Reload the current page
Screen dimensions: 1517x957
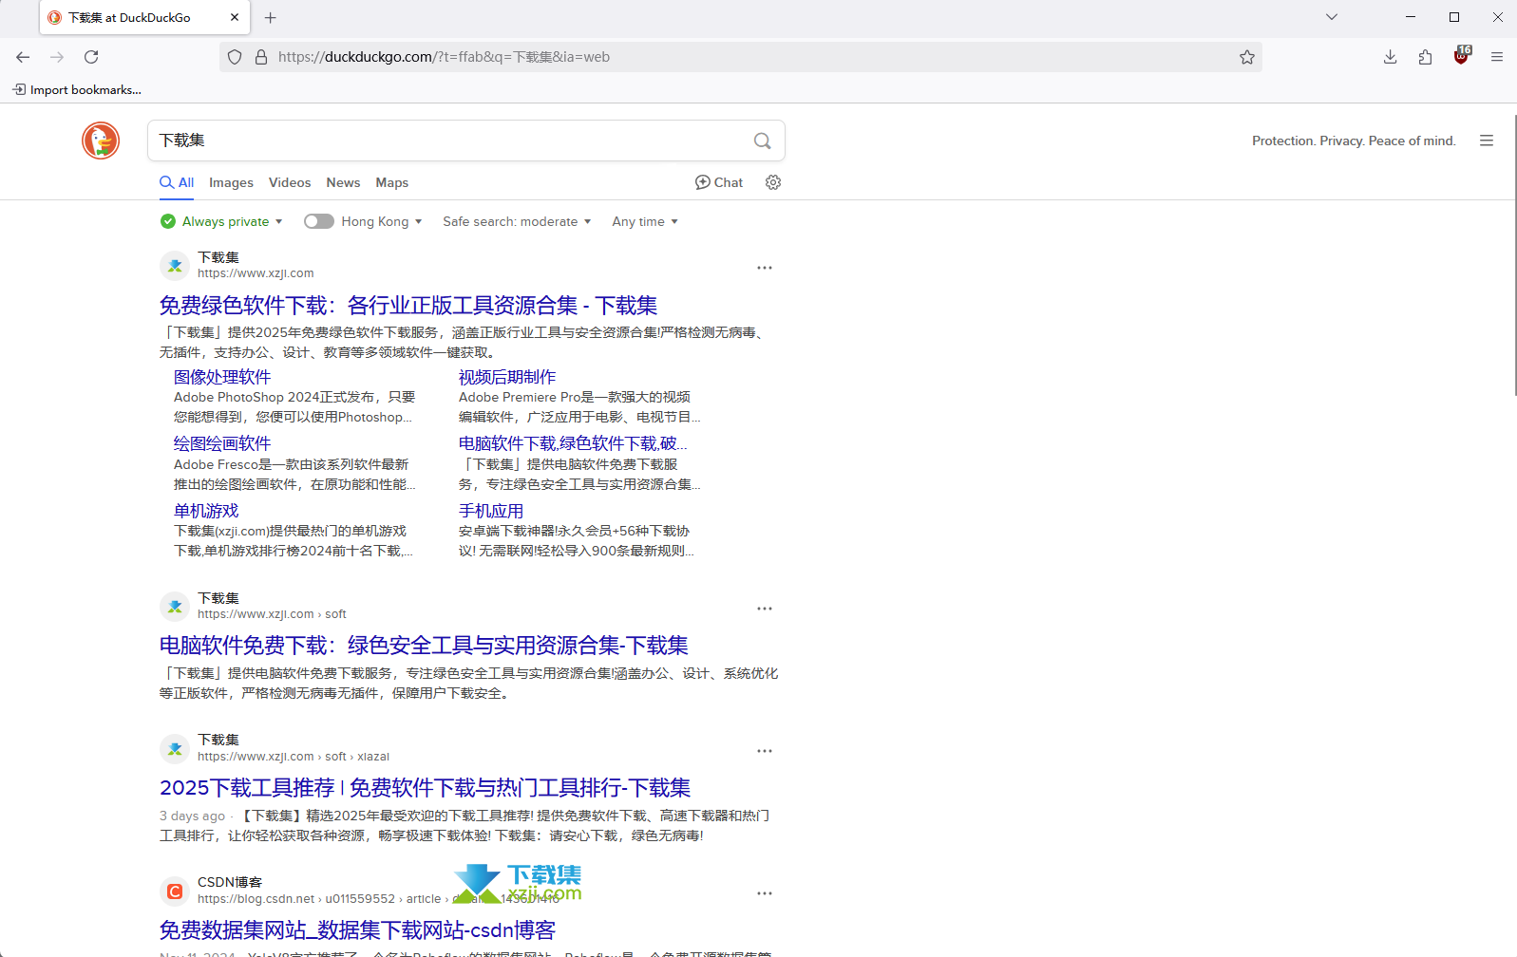pyautogui.click(x=91, y=57)
